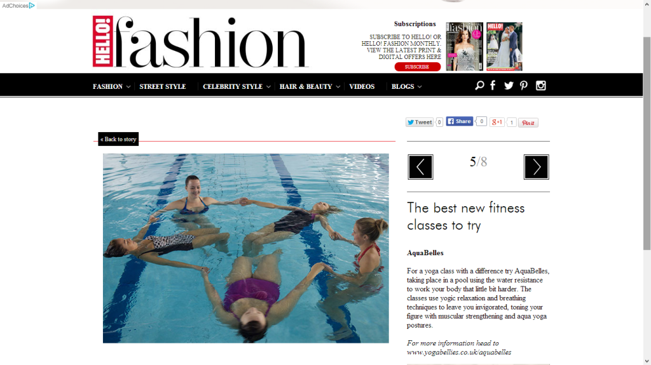Click the Facebook Share button

(x=460, y=121)
